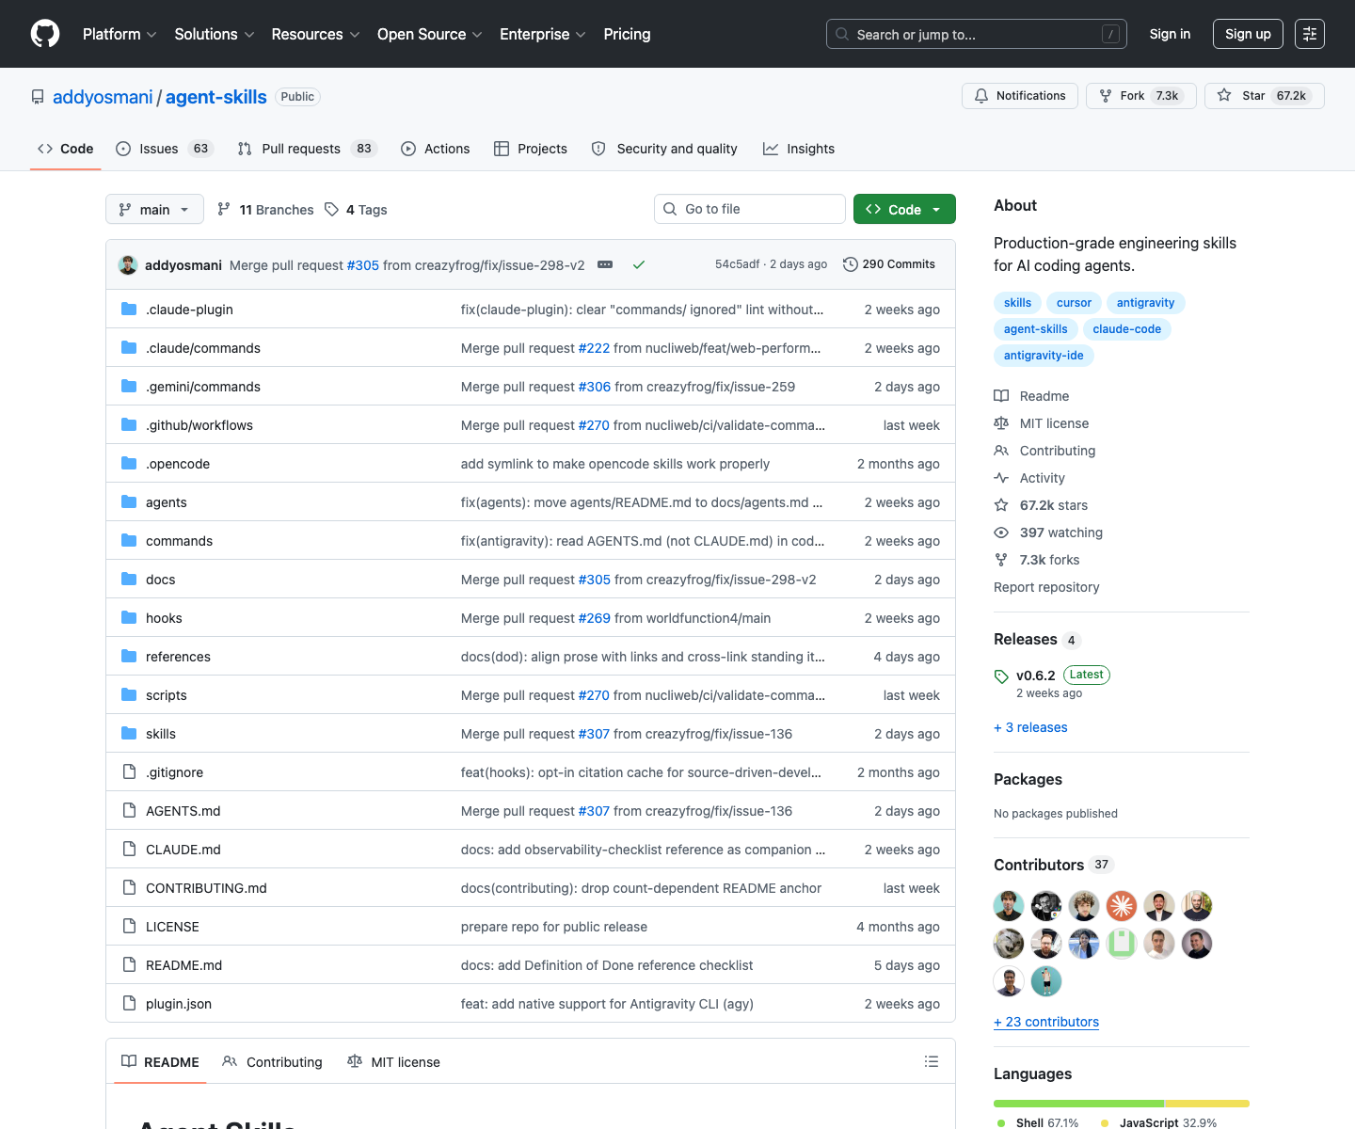Click addyosmani's avatar in the commit bar
Image resolution: width=1355 pixels, height=1129 pixels.
(128, 264)
